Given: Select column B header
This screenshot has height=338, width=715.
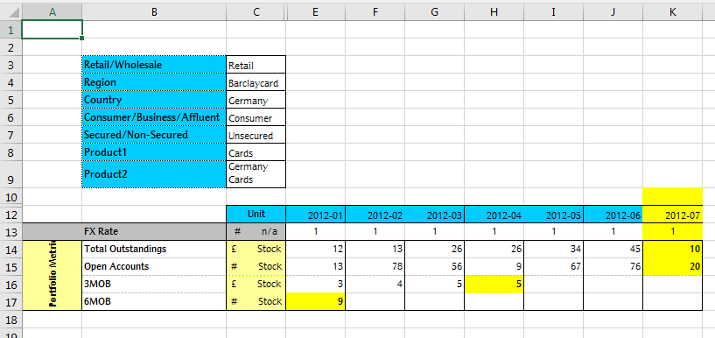Looking at the screenshot, I should click(x=154, y=12).
